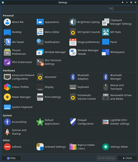Image resolution: width=138 pixels, height=162 pixels.
Task: Launch the Menu Editor icon
Action: coord(40,32)
